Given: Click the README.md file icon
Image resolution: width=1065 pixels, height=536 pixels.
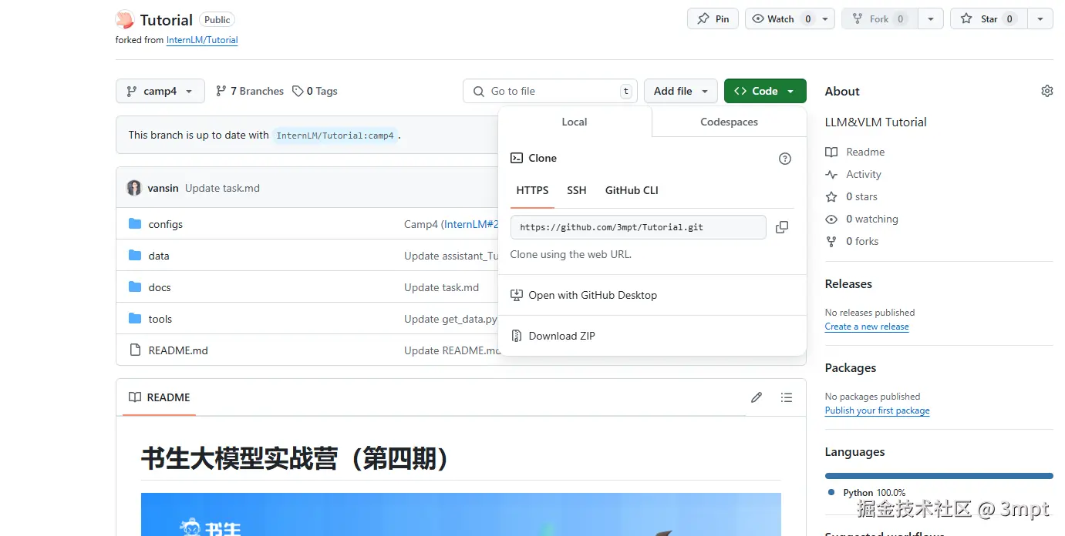Looking at the screenshot, I should tap(135, 350).
